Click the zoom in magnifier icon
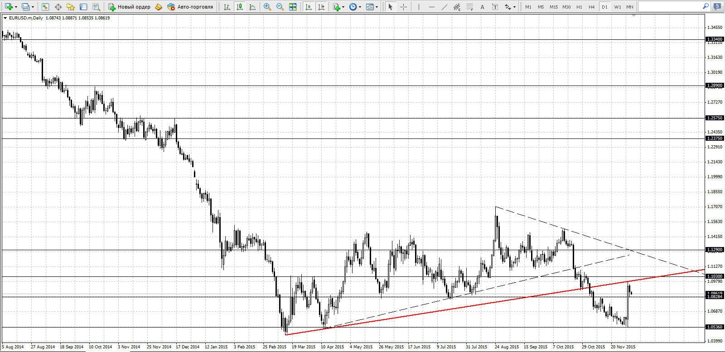 (267, 7)
